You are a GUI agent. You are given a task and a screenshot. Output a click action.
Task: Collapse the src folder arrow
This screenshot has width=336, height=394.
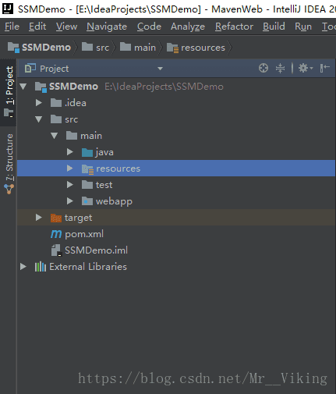(39, 119)
